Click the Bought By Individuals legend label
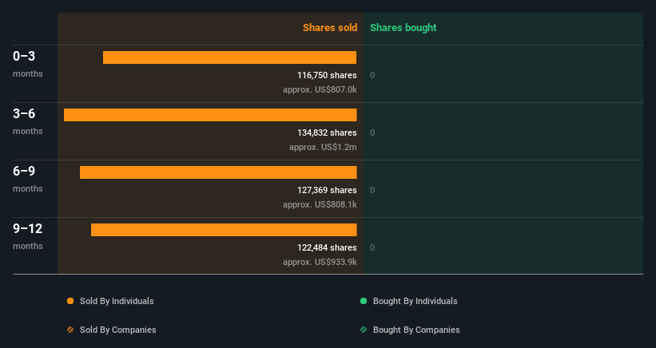The image size is (656, 348). click(415, 301)
